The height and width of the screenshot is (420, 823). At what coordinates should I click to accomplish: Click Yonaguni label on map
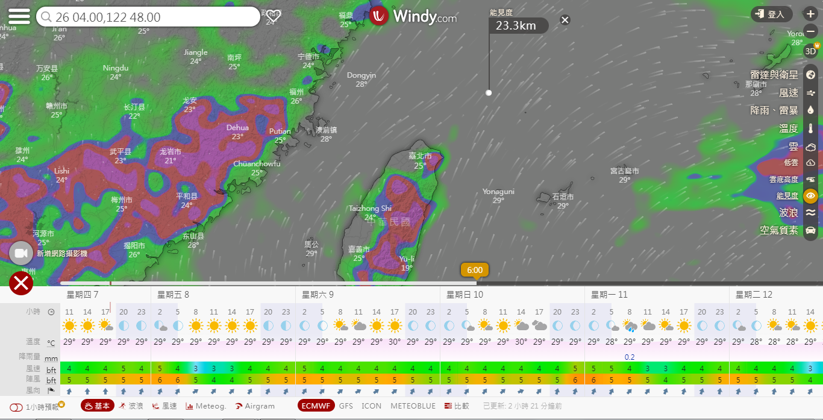pyautogui.click(x=498, y=192)
